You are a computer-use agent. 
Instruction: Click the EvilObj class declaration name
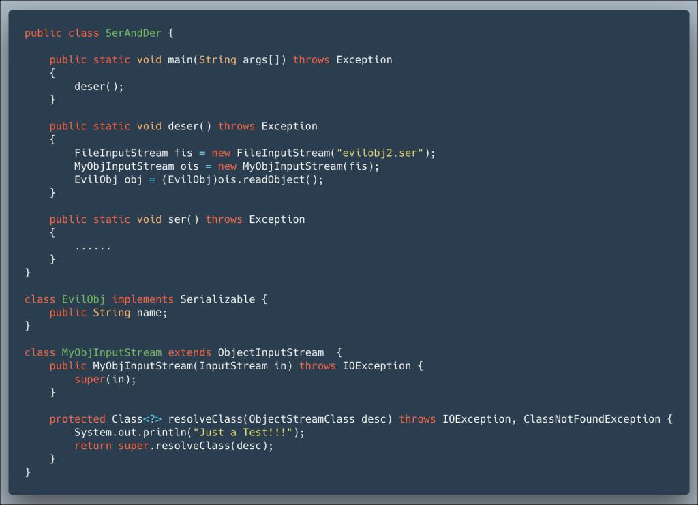coord(83,299)
